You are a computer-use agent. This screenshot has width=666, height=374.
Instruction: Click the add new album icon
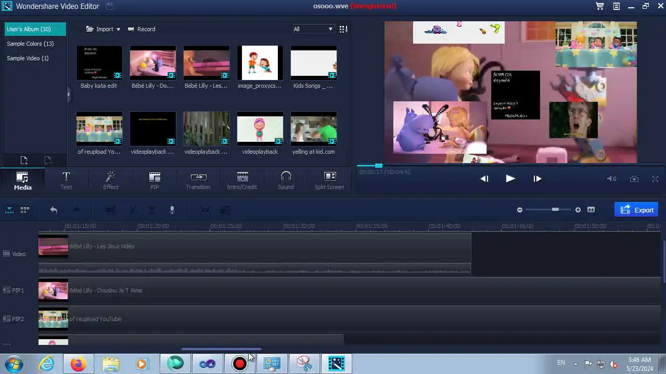click(24, 161)
